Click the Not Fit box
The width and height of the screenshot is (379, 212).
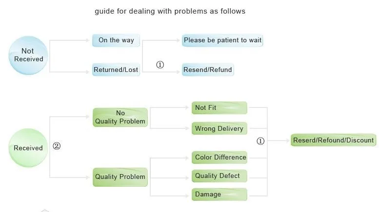tap(219, 107)
